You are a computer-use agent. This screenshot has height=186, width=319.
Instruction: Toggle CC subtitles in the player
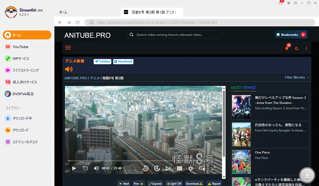[x=180, y=168]
